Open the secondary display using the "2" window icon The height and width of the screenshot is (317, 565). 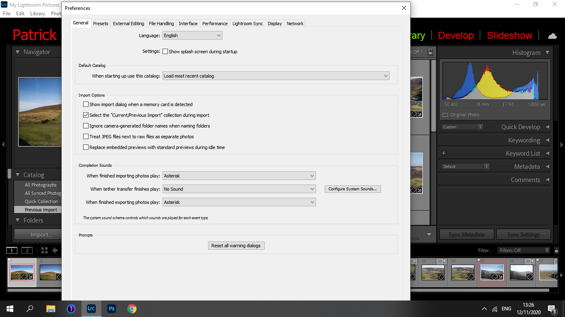(x=27, y=250)
